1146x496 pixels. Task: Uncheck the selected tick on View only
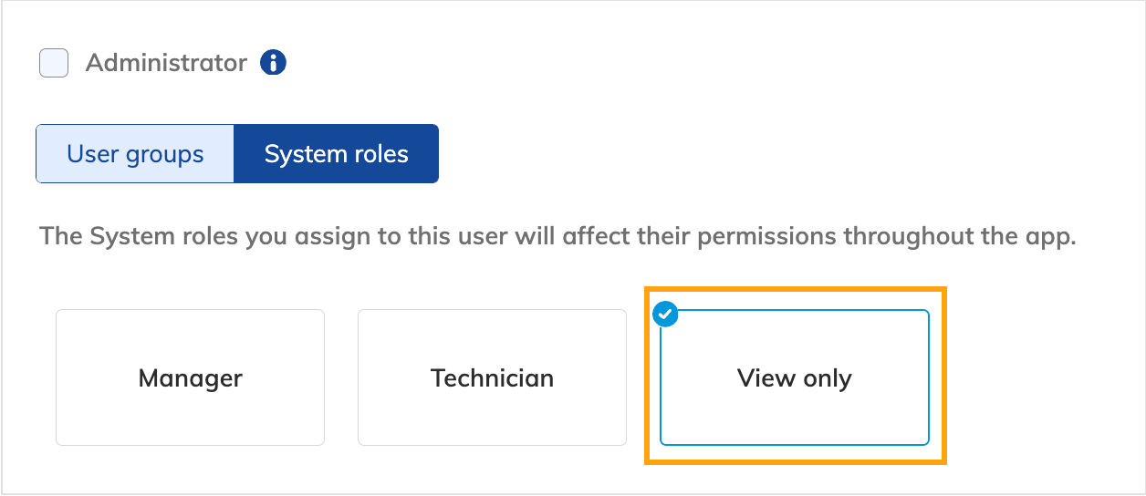point(667,315)
